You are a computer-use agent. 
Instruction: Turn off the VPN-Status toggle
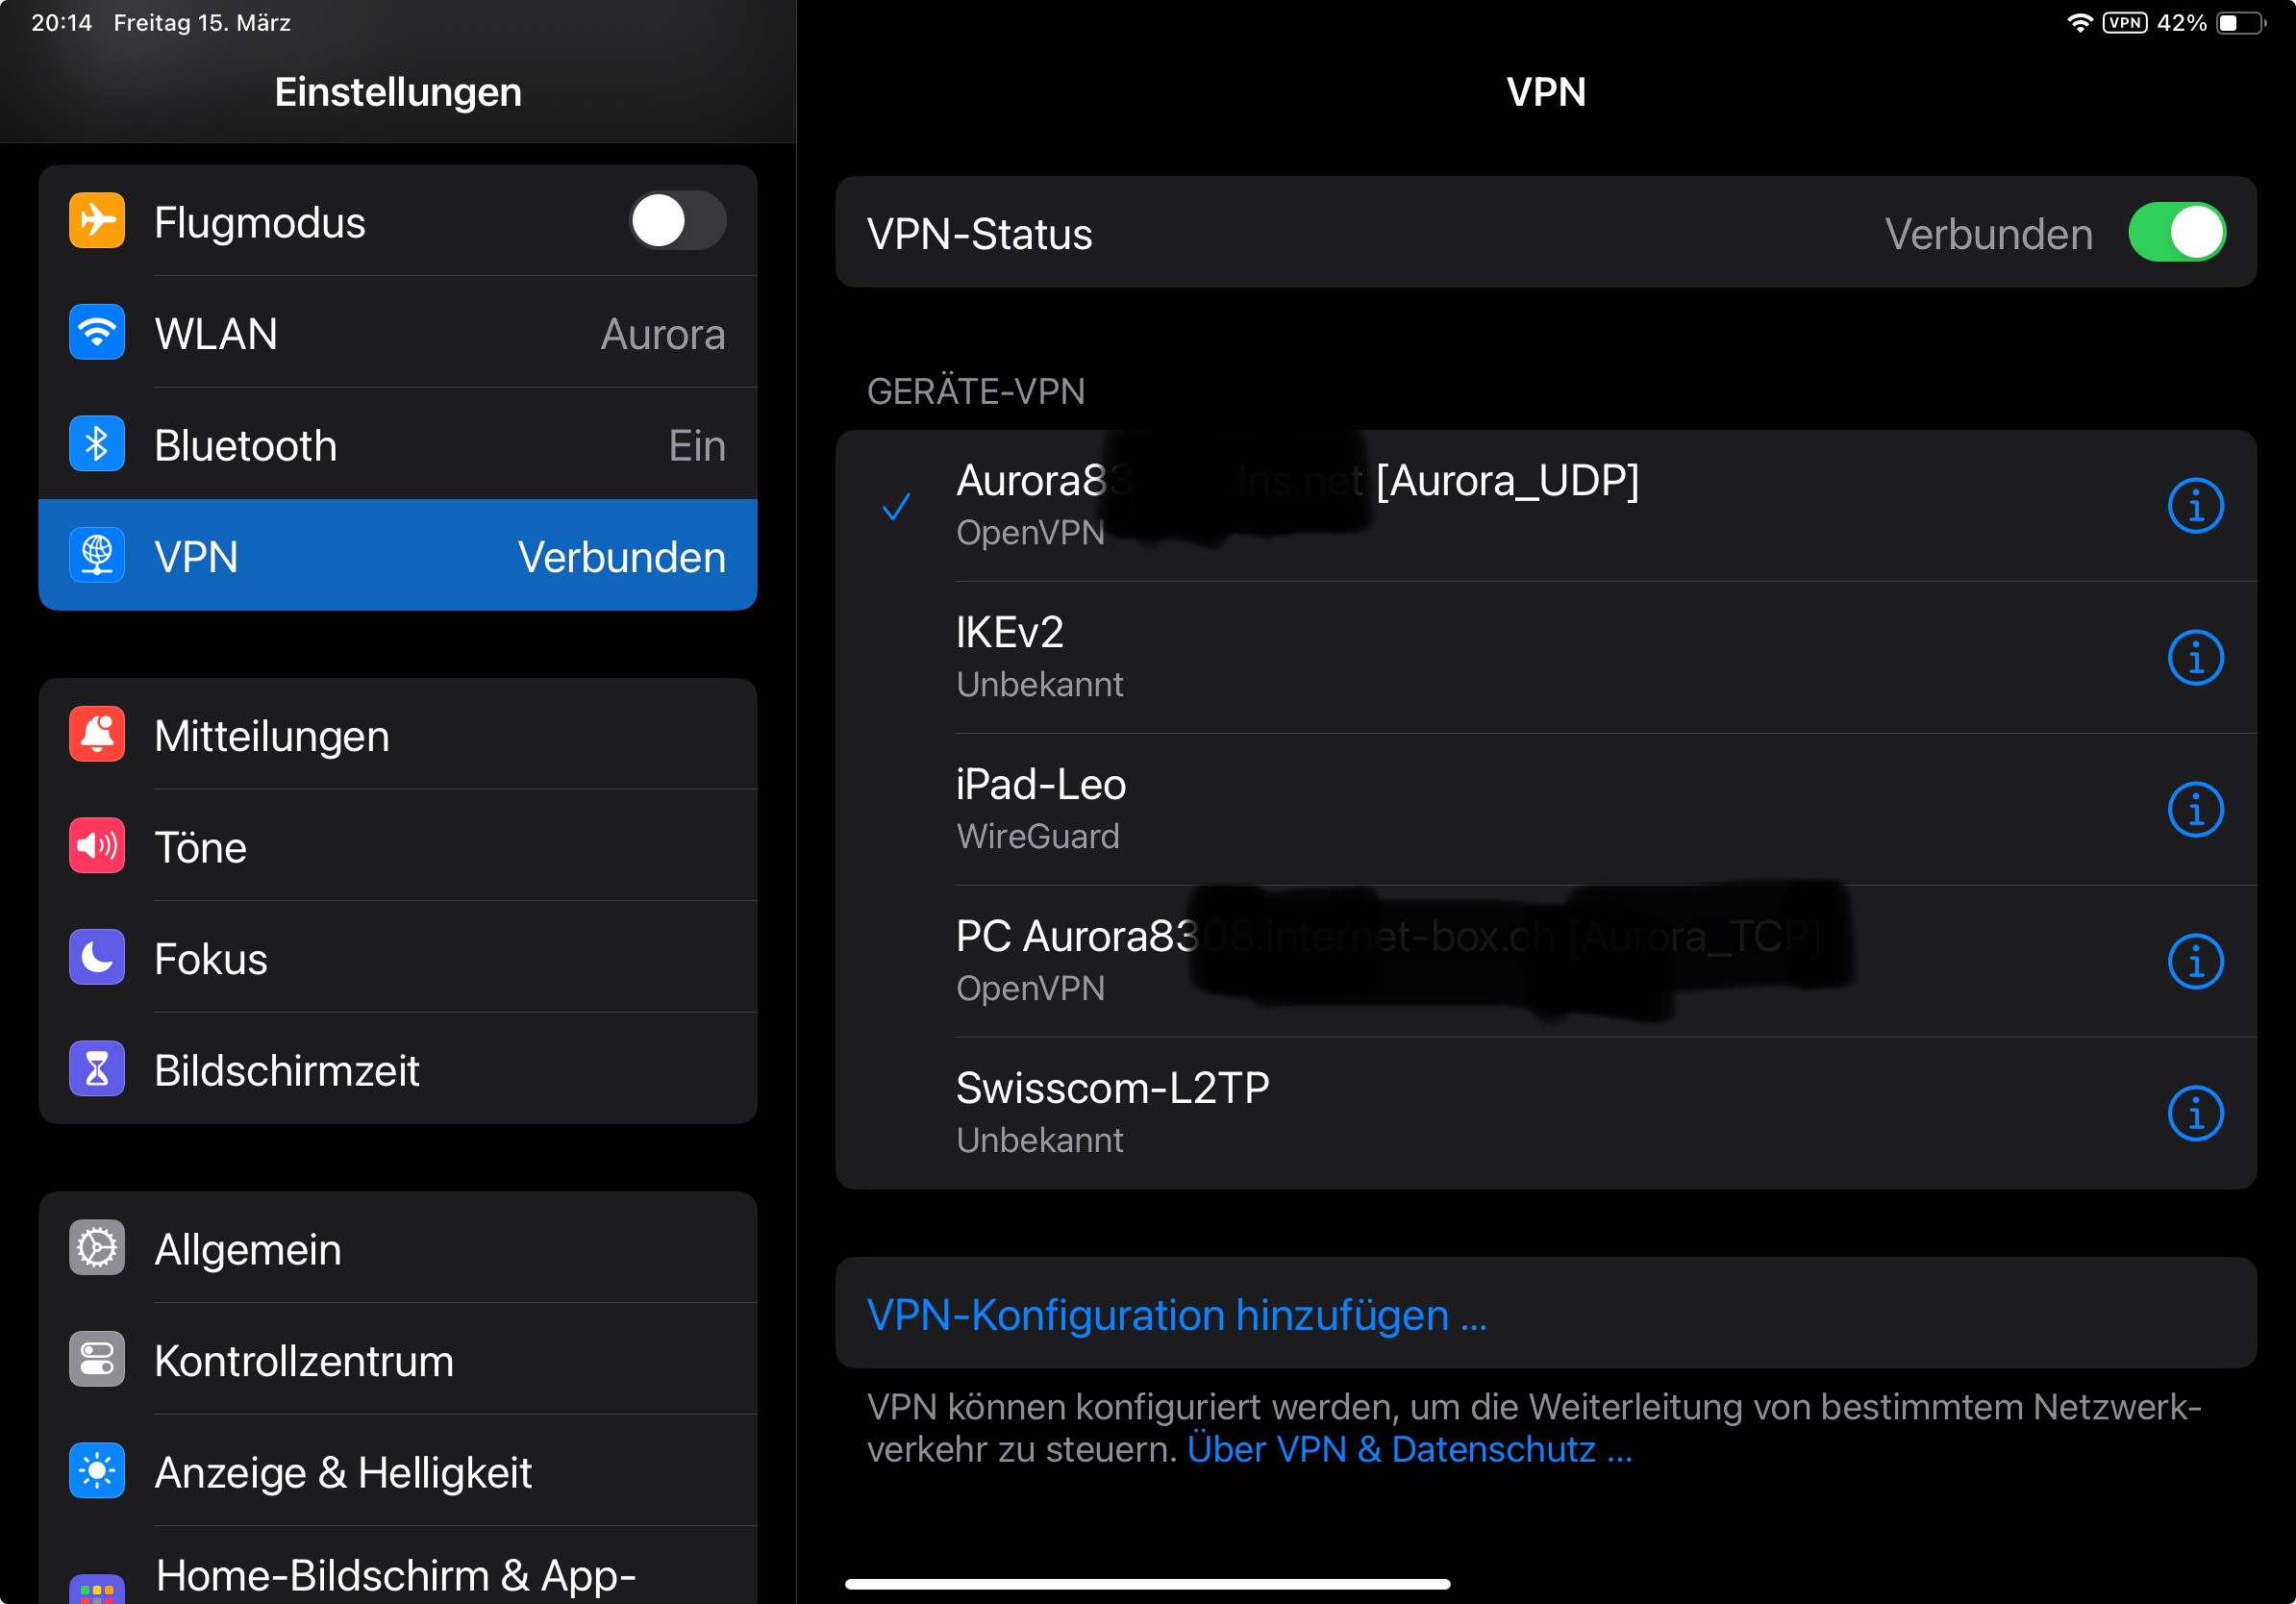coord(2176,233)
